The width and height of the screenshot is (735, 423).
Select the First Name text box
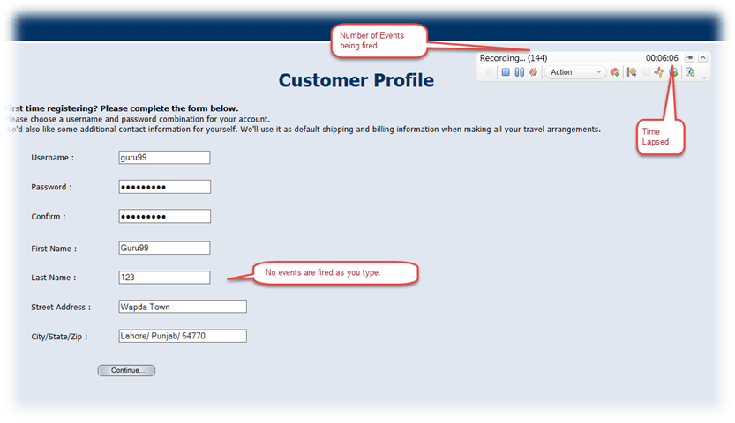pyautogui.click(x=164, y=249)
